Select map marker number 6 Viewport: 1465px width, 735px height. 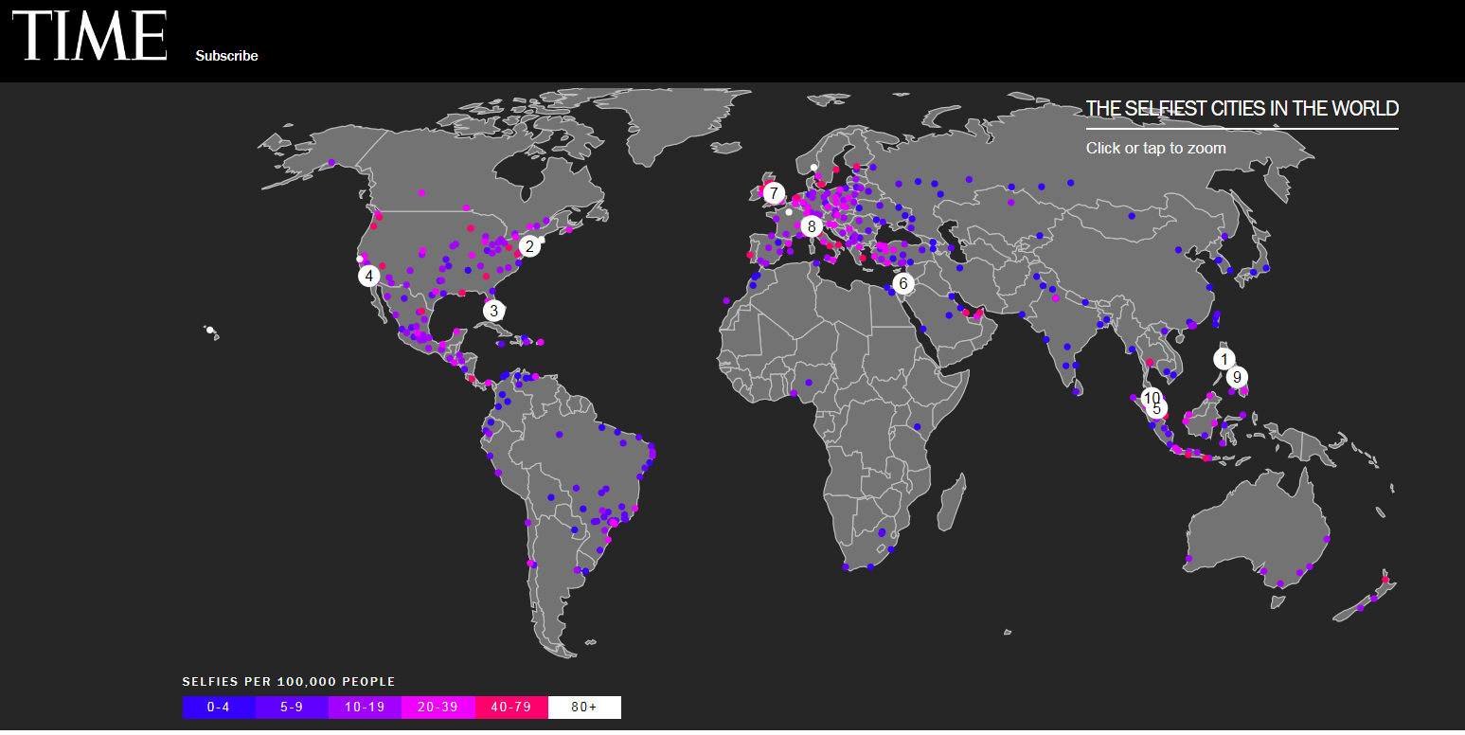(902, 282)
